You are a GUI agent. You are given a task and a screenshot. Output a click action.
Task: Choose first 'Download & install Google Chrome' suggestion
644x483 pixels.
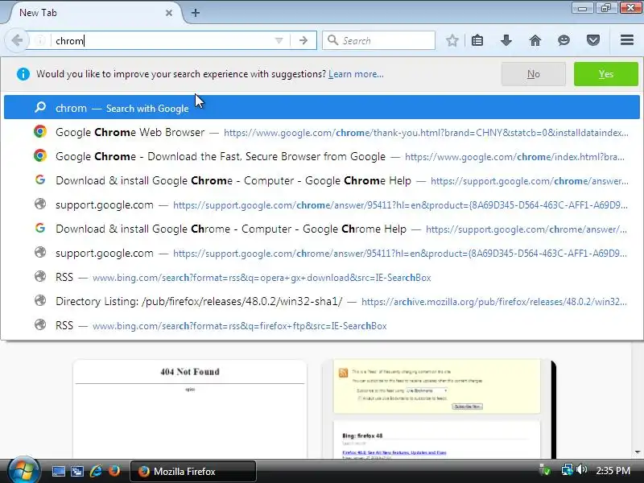322,180
